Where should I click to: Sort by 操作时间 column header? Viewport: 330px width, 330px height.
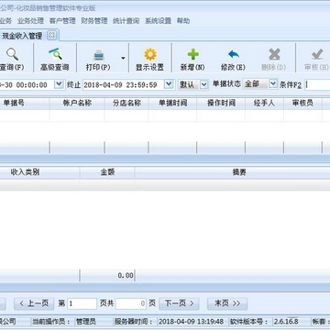pyautogui.click(x=221, y=103)
